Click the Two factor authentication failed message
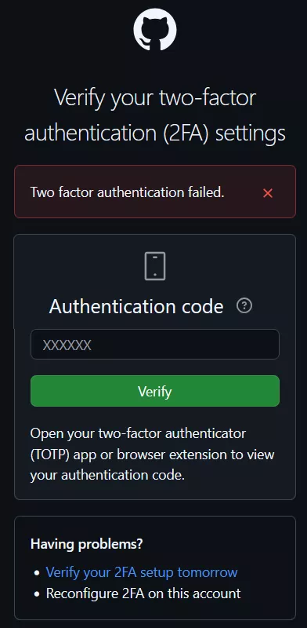307x628 pixels. tap(127, 192)
